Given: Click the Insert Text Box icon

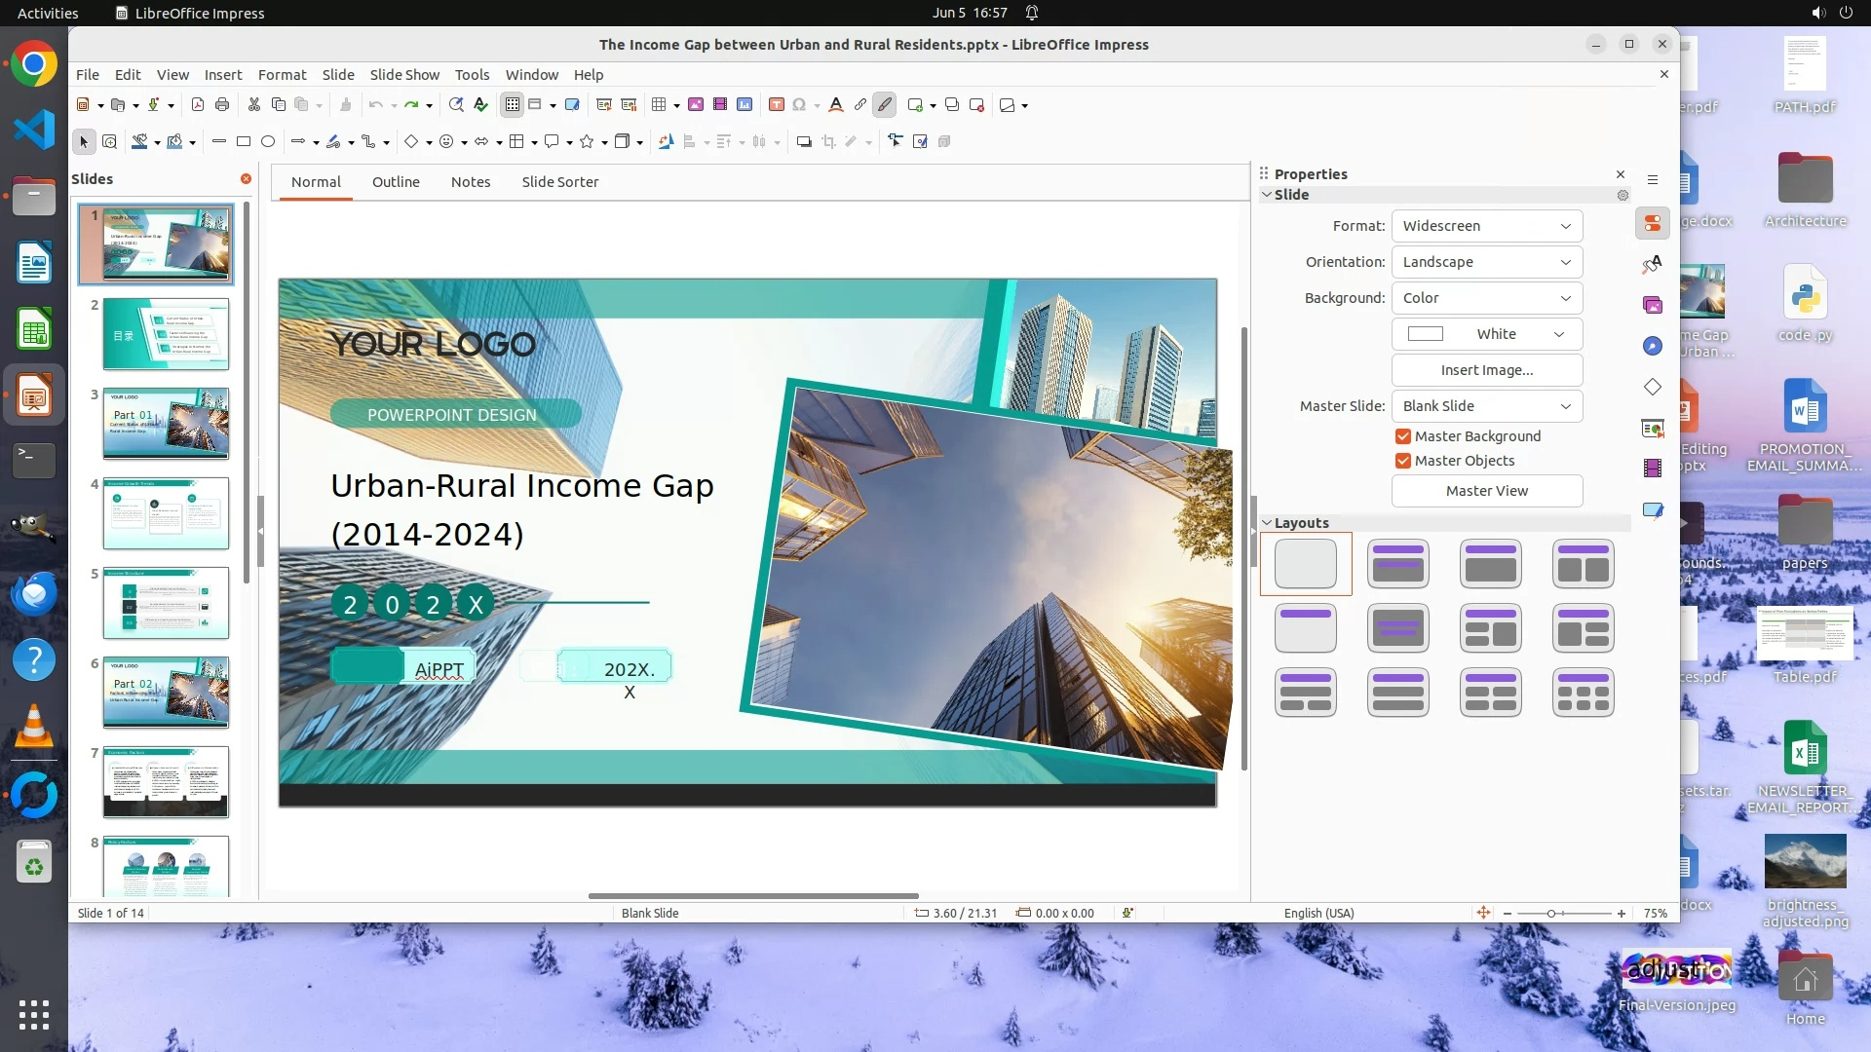Looking at the screenshot, I should tap(777, 105).
